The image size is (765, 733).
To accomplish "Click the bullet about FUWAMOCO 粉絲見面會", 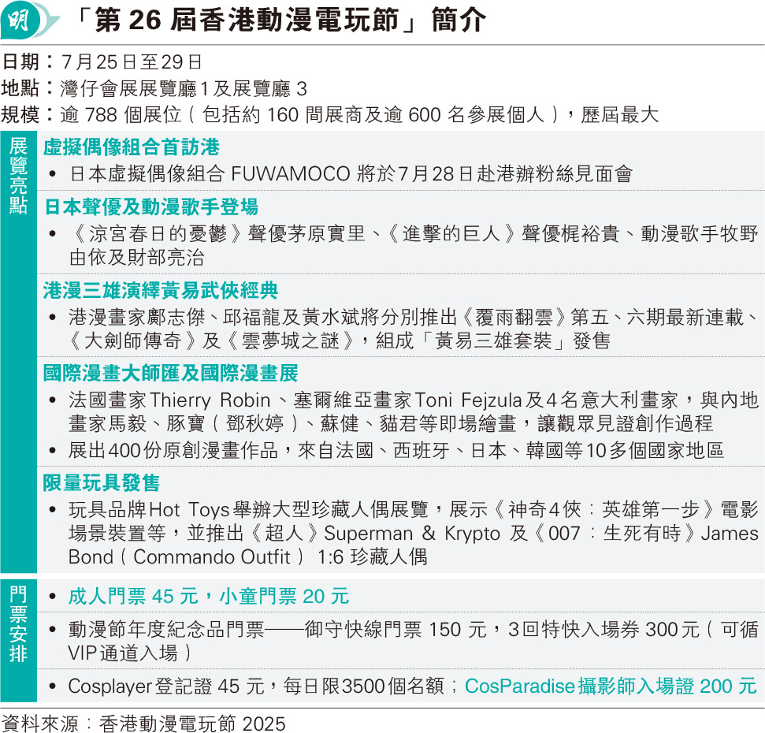I will tap(351, 173).
